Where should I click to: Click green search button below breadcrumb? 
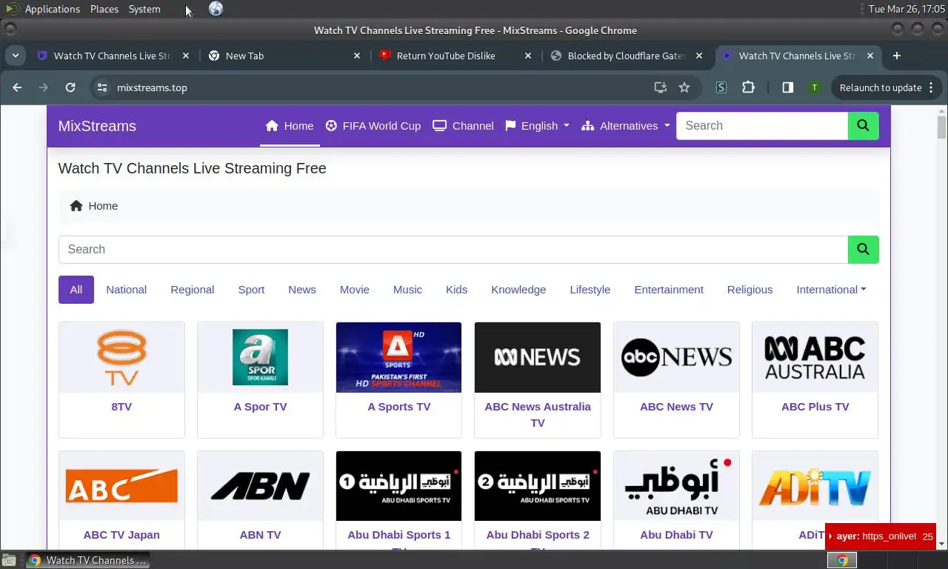coord(864,250)
